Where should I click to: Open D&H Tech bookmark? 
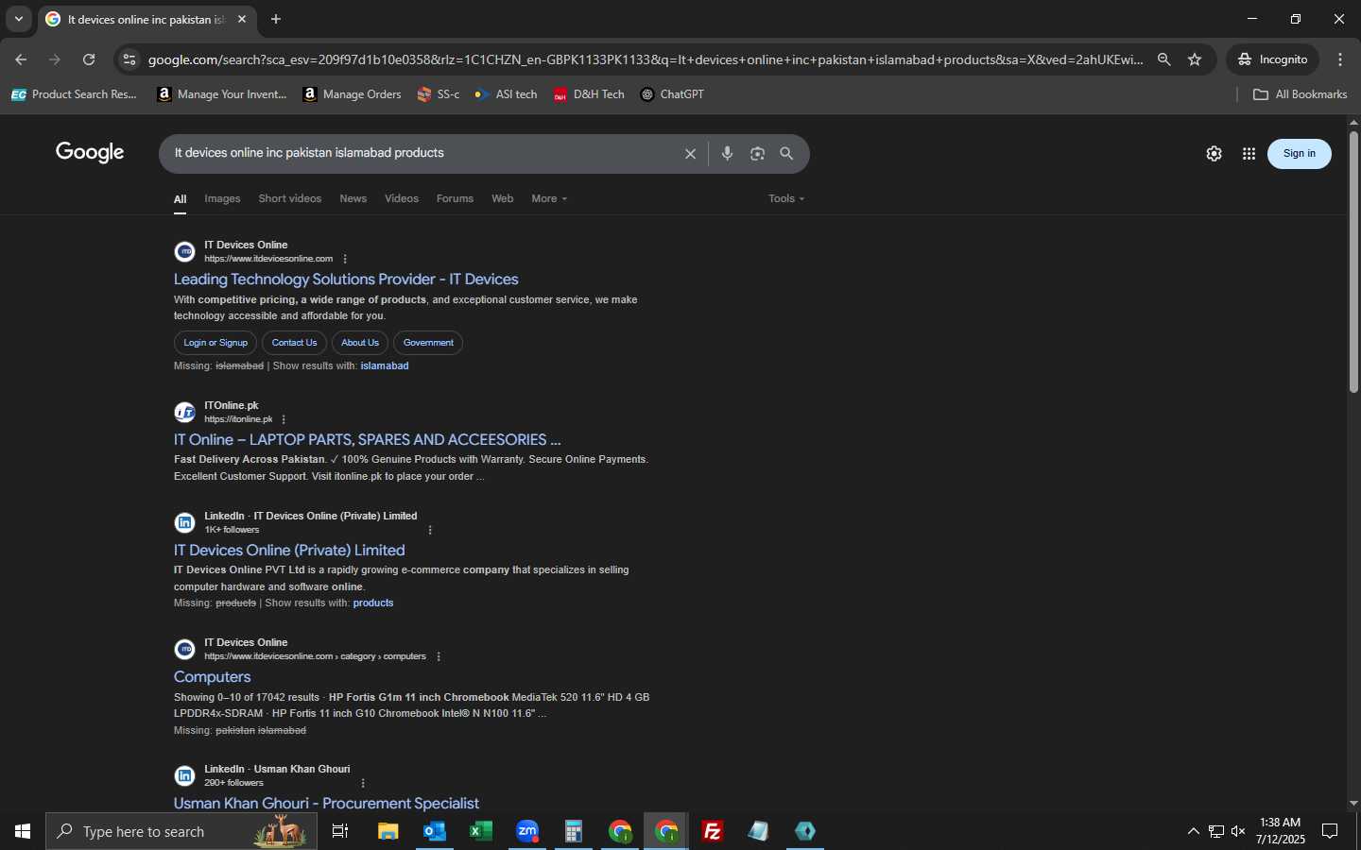(589, 94)
